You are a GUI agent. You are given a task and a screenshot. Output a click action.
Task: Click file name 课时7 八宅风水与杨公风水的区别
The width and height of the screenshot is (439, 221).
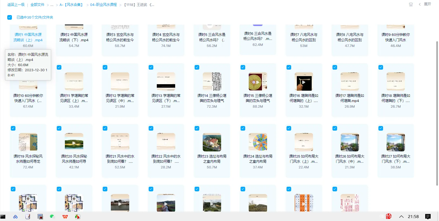304,37
